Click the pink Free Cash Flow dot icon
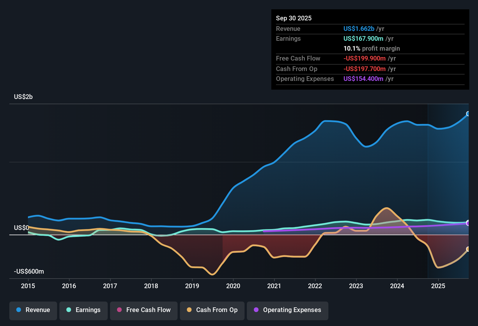 (119, 310)
